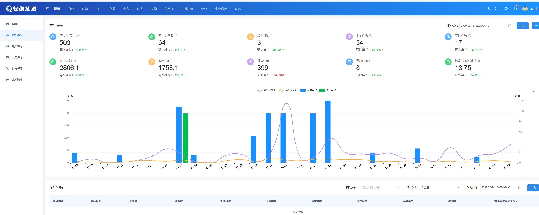Open the 商品概况 date range picker
539x215 pixels.
pos(485,25)
